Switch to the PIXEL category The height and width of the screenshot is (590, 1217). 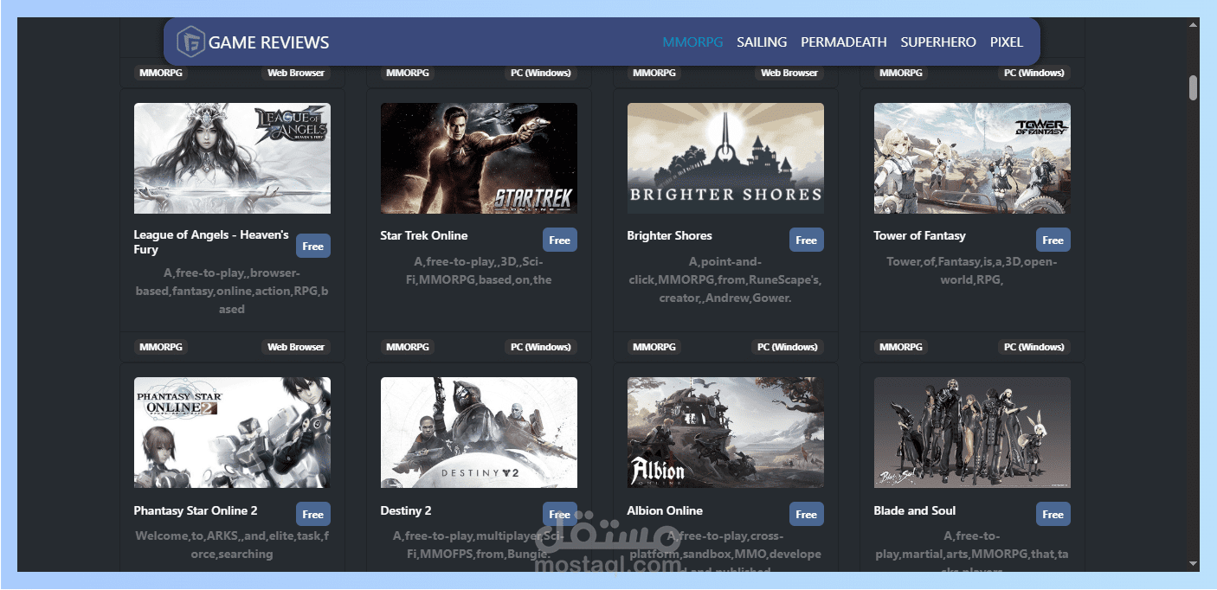[x=1007, y=42]
